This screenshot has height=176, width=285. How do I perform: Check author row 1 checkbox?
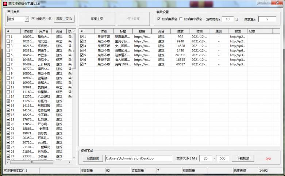[8, 37]
